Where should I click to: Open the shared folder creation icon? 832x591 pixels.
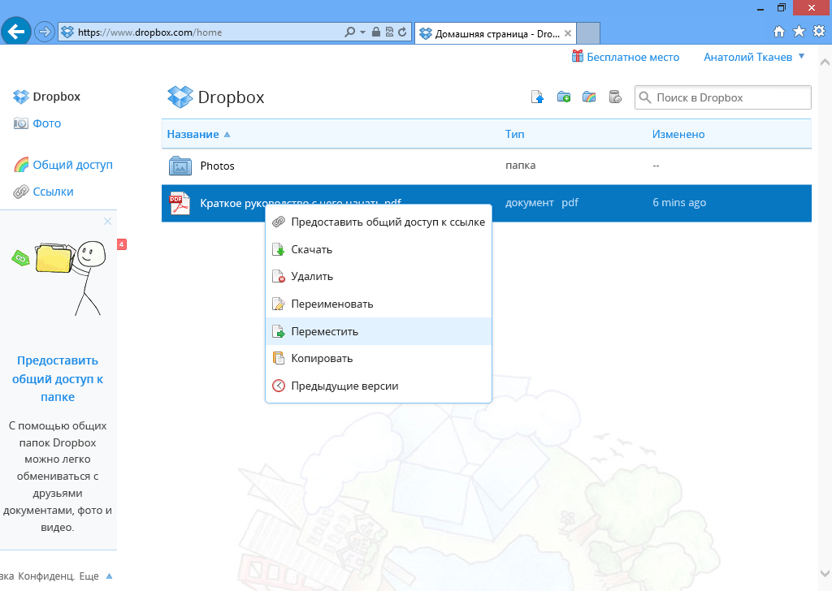coord(590,97)
